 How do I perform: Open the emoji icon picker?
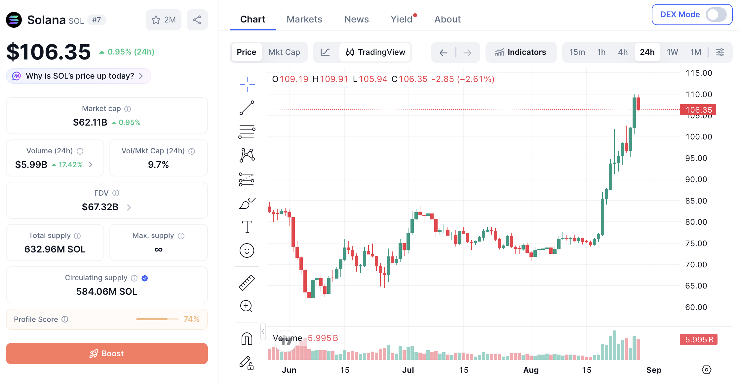tap(247, 250)
